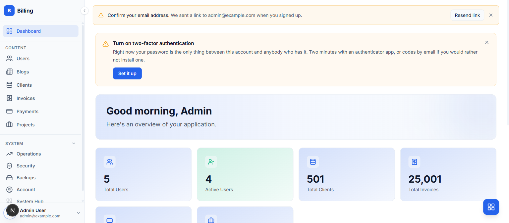This screenshot has height=223, width=509.
Task: Click the Resend link button
Action: (x=467, y=15)
